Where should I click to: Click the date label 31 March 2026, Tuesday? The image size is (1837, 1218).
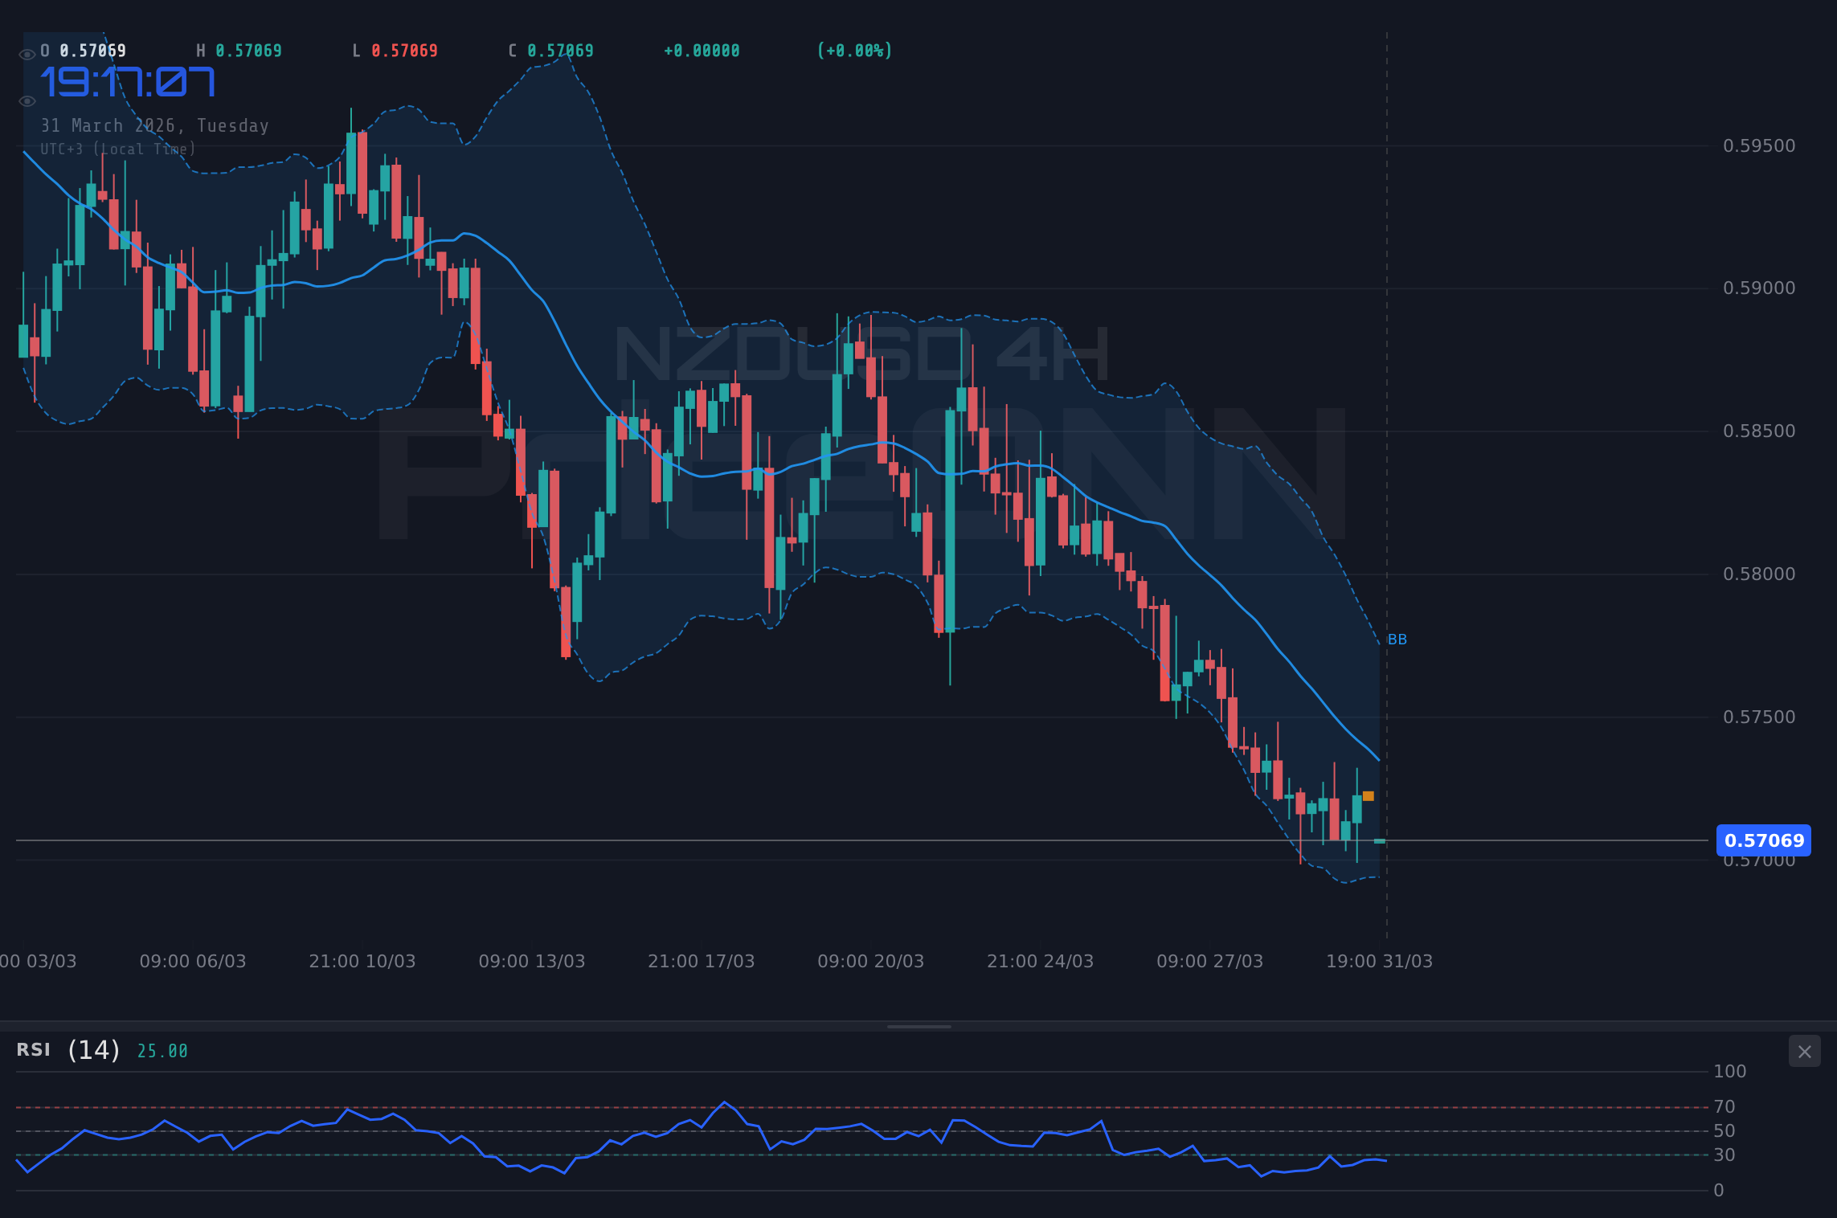pyautogui.click(x=155, y=125)
